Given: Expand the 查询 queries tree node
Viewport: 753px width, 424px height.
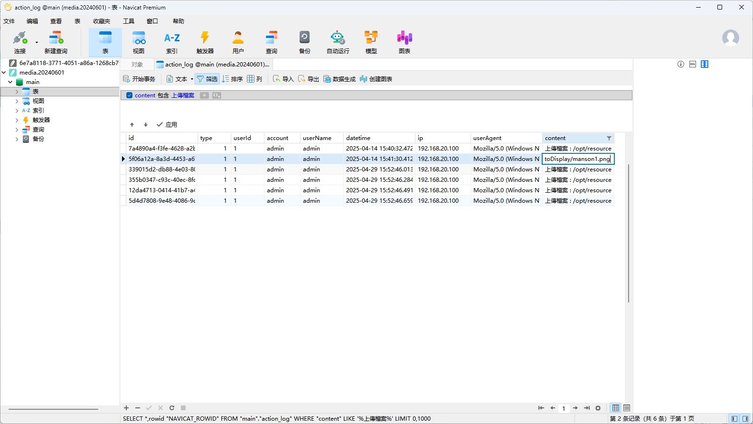Looking at the screenshot, I should click(x=17, y=130).
